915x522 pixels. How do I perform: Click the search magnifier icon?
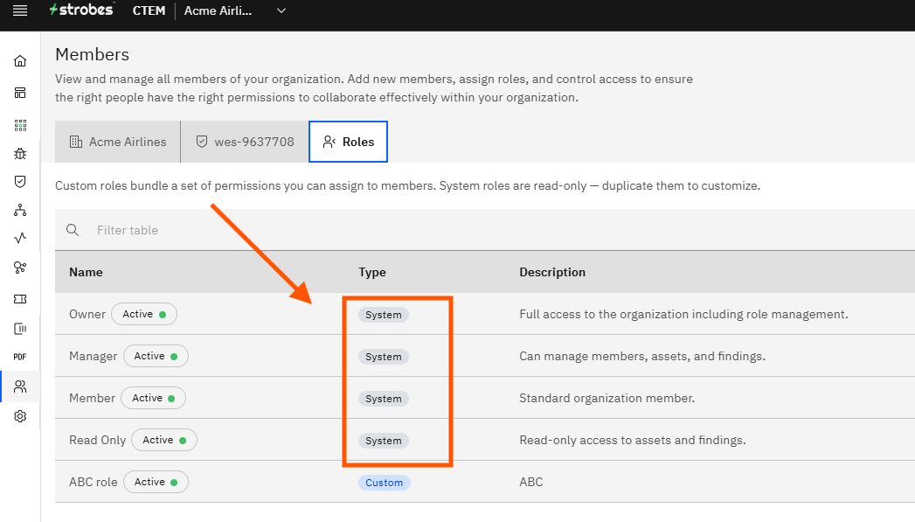point(73,230)
